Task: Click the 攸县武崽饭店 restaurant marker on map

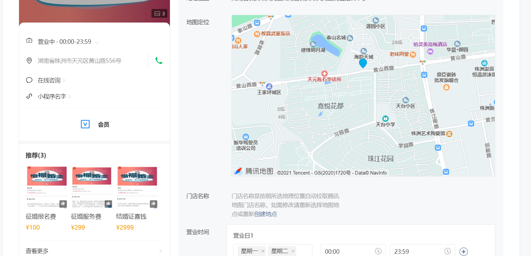Action: 257,34
